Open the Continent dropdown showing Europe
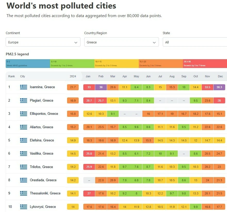The width and height of the screenshot is (227, 212). pyautogui.click(x=43, y=42)
